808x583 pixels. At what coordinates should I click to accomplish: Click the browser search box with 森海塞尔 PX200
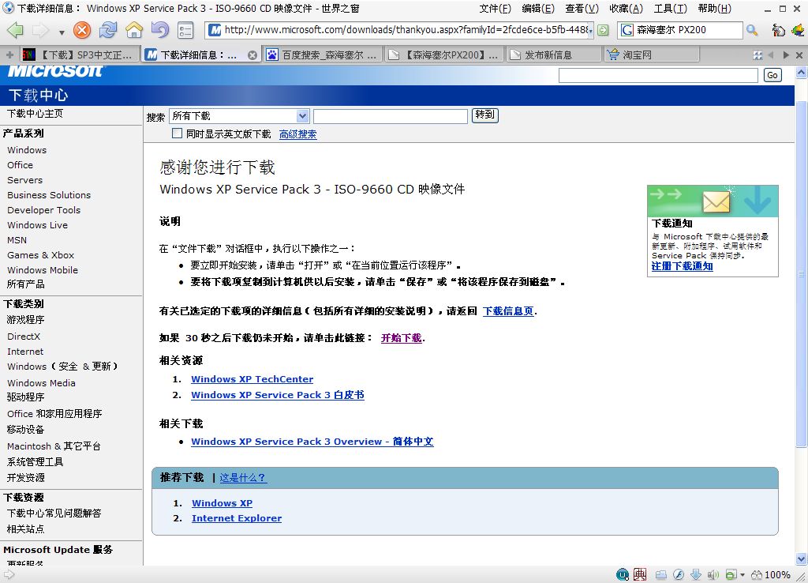pyautogui.click(x=680, y=30)
